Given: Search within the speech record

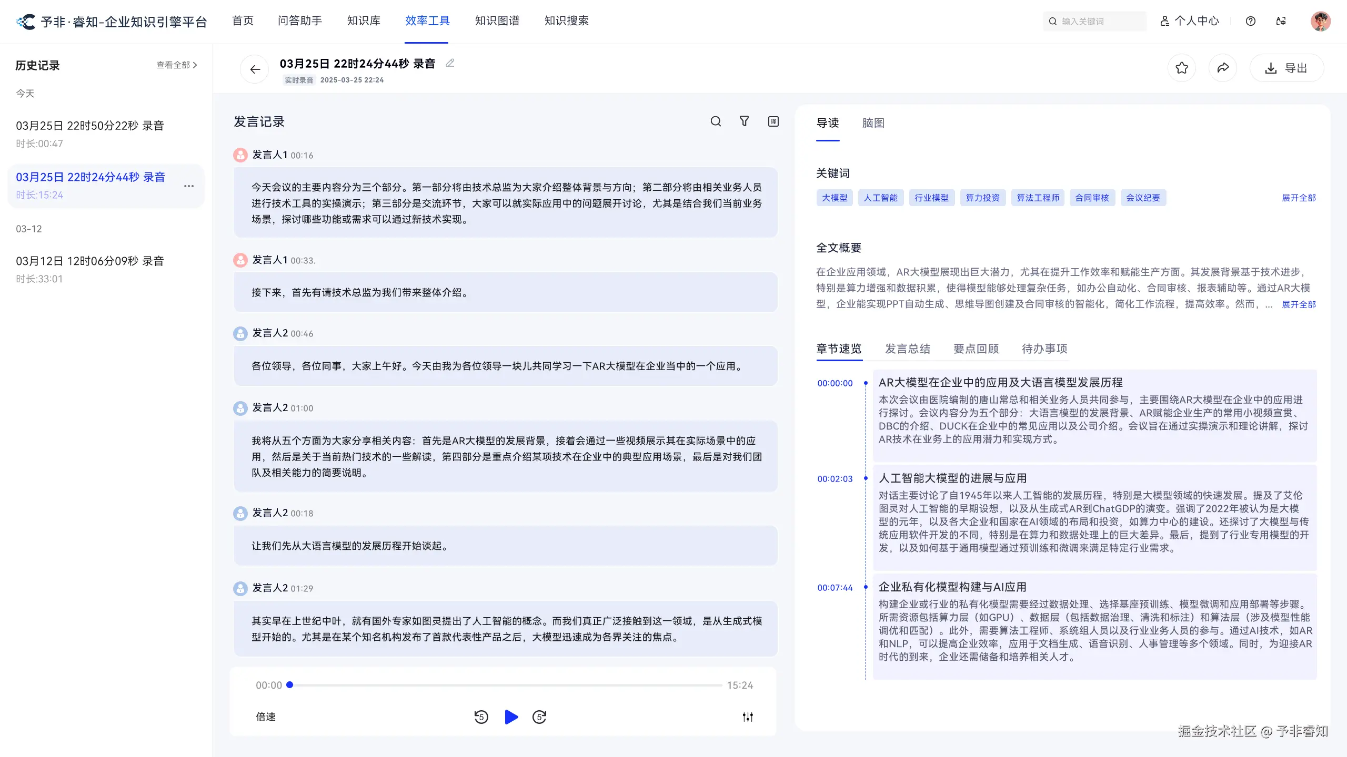Looking at the screenshot, I should pos(716,121).
